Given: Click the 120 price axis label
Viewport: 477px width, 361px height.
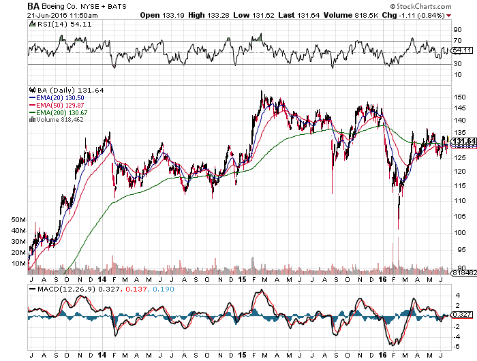Looking at the screenshot, I should pyautogui.click(x=460, y=171).
